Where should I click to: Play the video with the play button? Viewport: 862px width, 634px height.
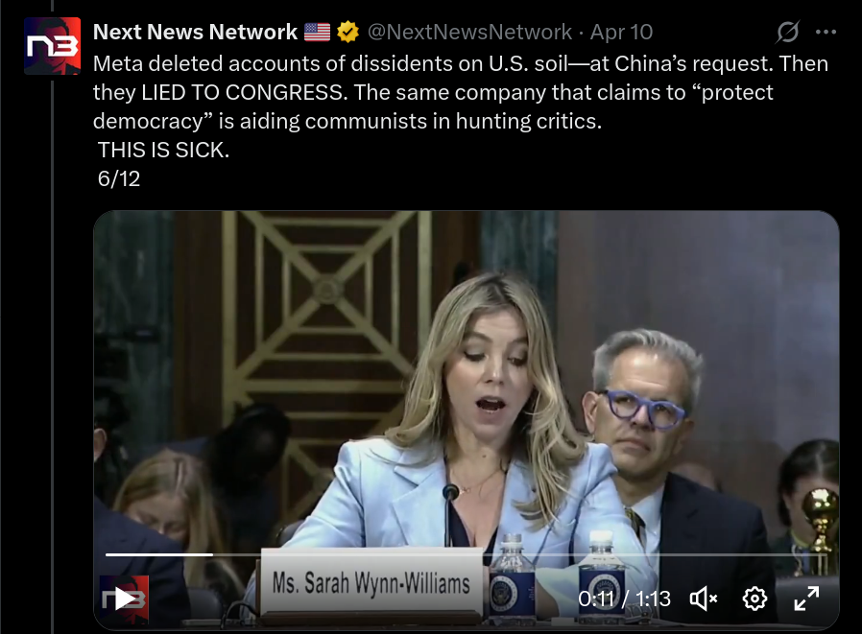coord(124,599)
